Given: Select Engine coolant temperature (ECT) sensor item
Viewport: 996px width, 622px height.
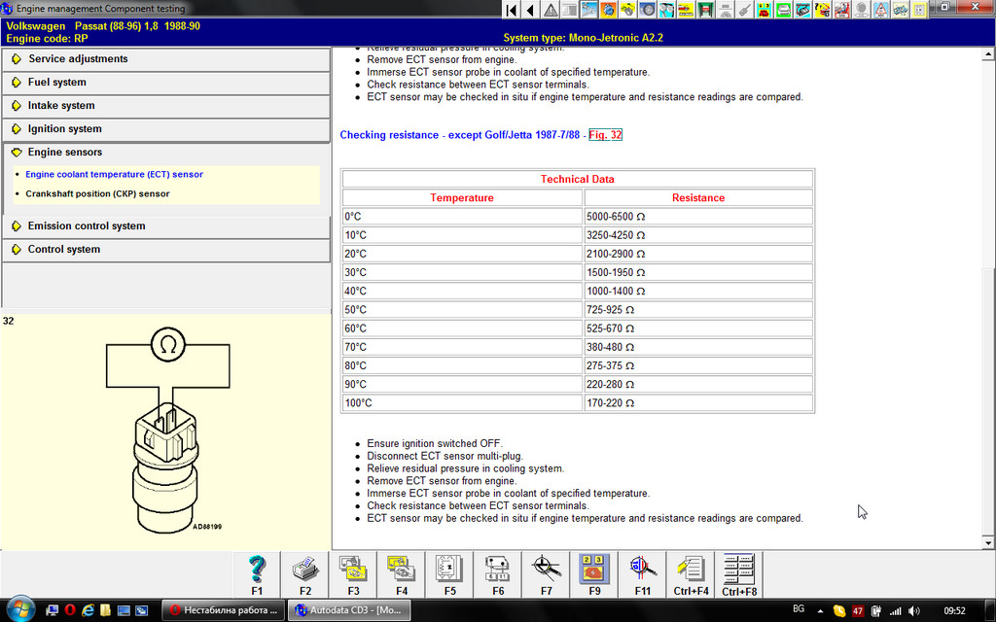Looking at the screenshot, I should pyautogui.click(x=114, y=175).
